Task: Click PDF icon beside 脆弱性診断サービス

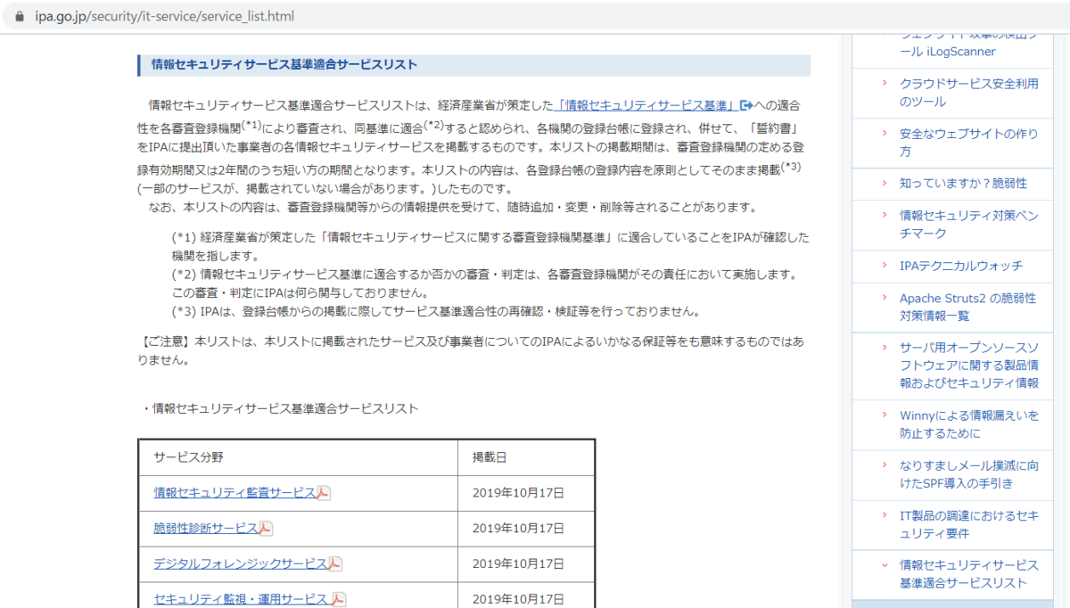Action: (266, 529)
